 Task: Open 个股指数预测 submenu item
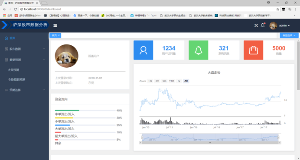click(x=24, y=79)
